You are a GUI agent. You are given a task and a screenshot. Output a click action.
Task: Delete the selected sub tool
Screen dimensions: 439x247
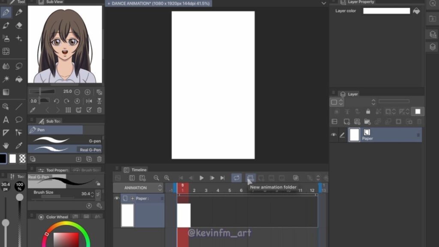point(99,159)
